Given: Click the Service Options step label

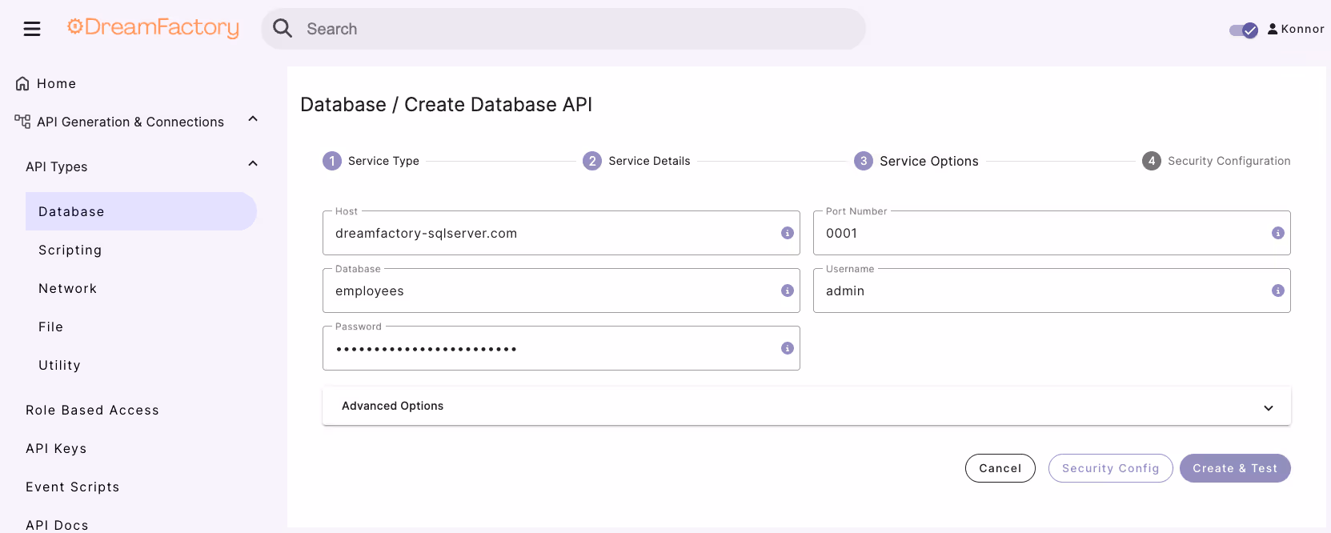Looking at the screenshot, I should point(929,161).
